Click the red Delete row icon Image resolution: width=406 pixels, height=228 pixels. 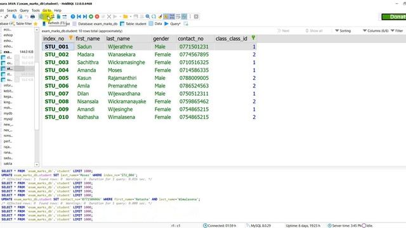tap(97, 16)
